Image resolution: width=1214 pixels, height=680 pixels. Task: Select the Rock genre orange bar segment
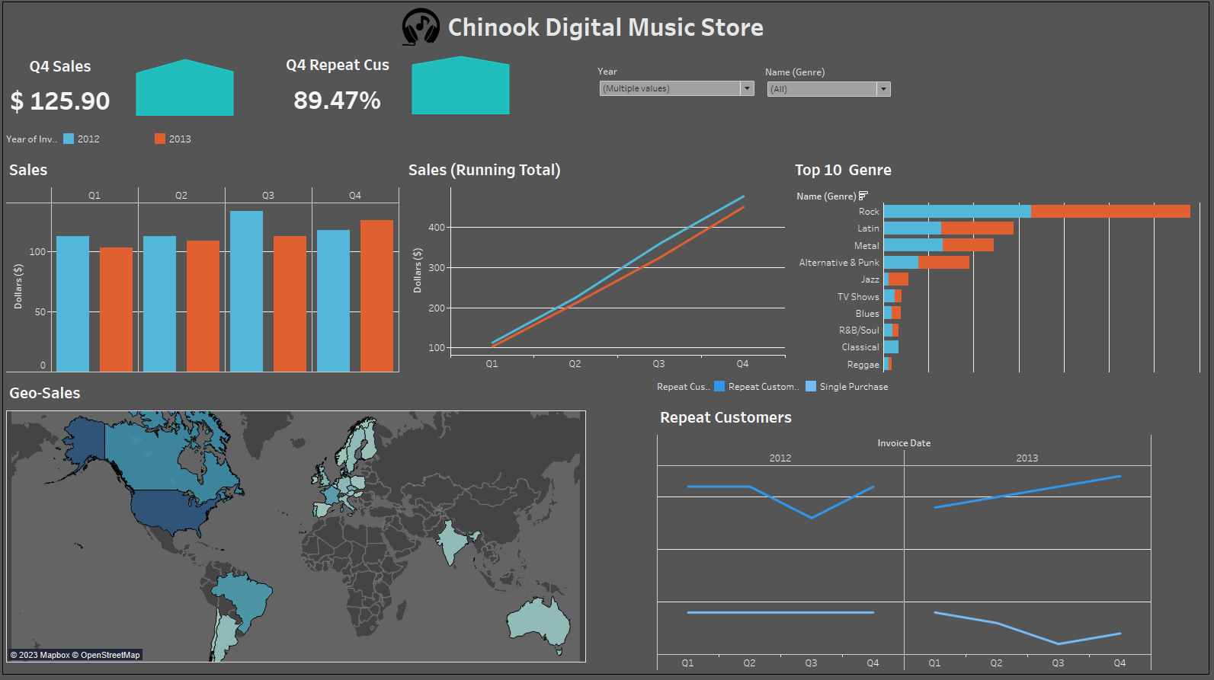tap(1110, 211)
